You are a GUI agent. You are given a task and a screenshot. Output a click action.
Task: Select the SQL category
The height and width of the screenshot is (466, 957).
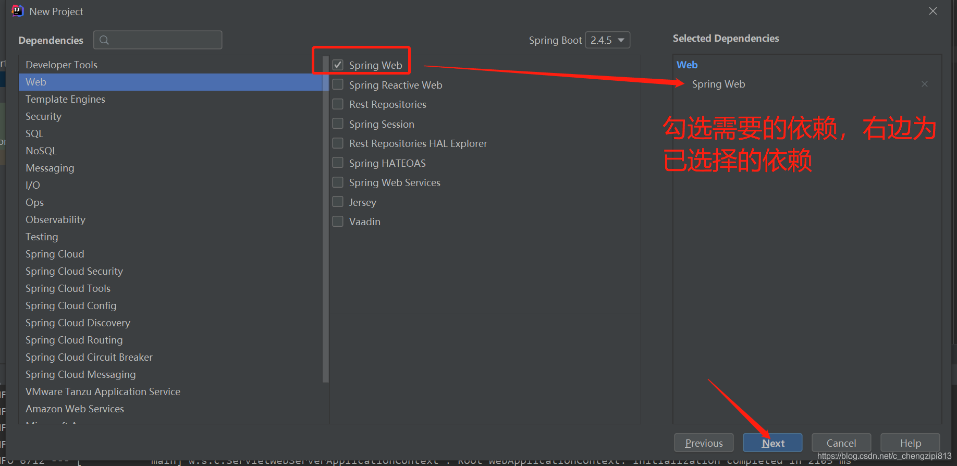(170, 133)
